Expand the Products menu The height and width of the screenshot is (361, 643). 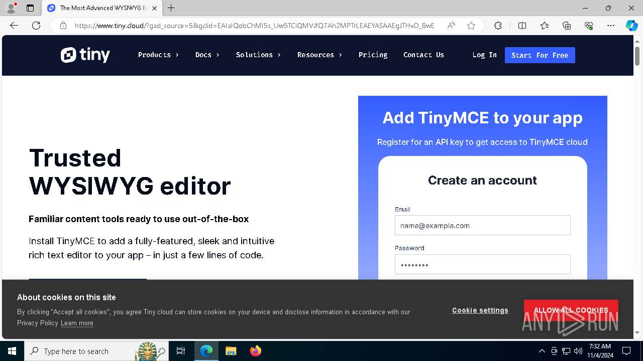point(158,55)
